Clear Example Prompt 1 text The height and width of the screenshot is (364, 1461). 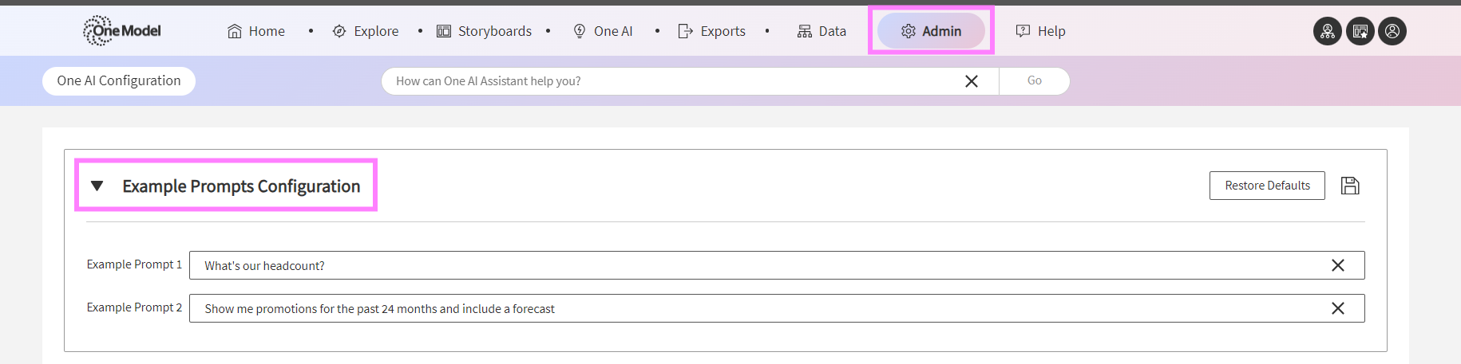pos(1337,265)
